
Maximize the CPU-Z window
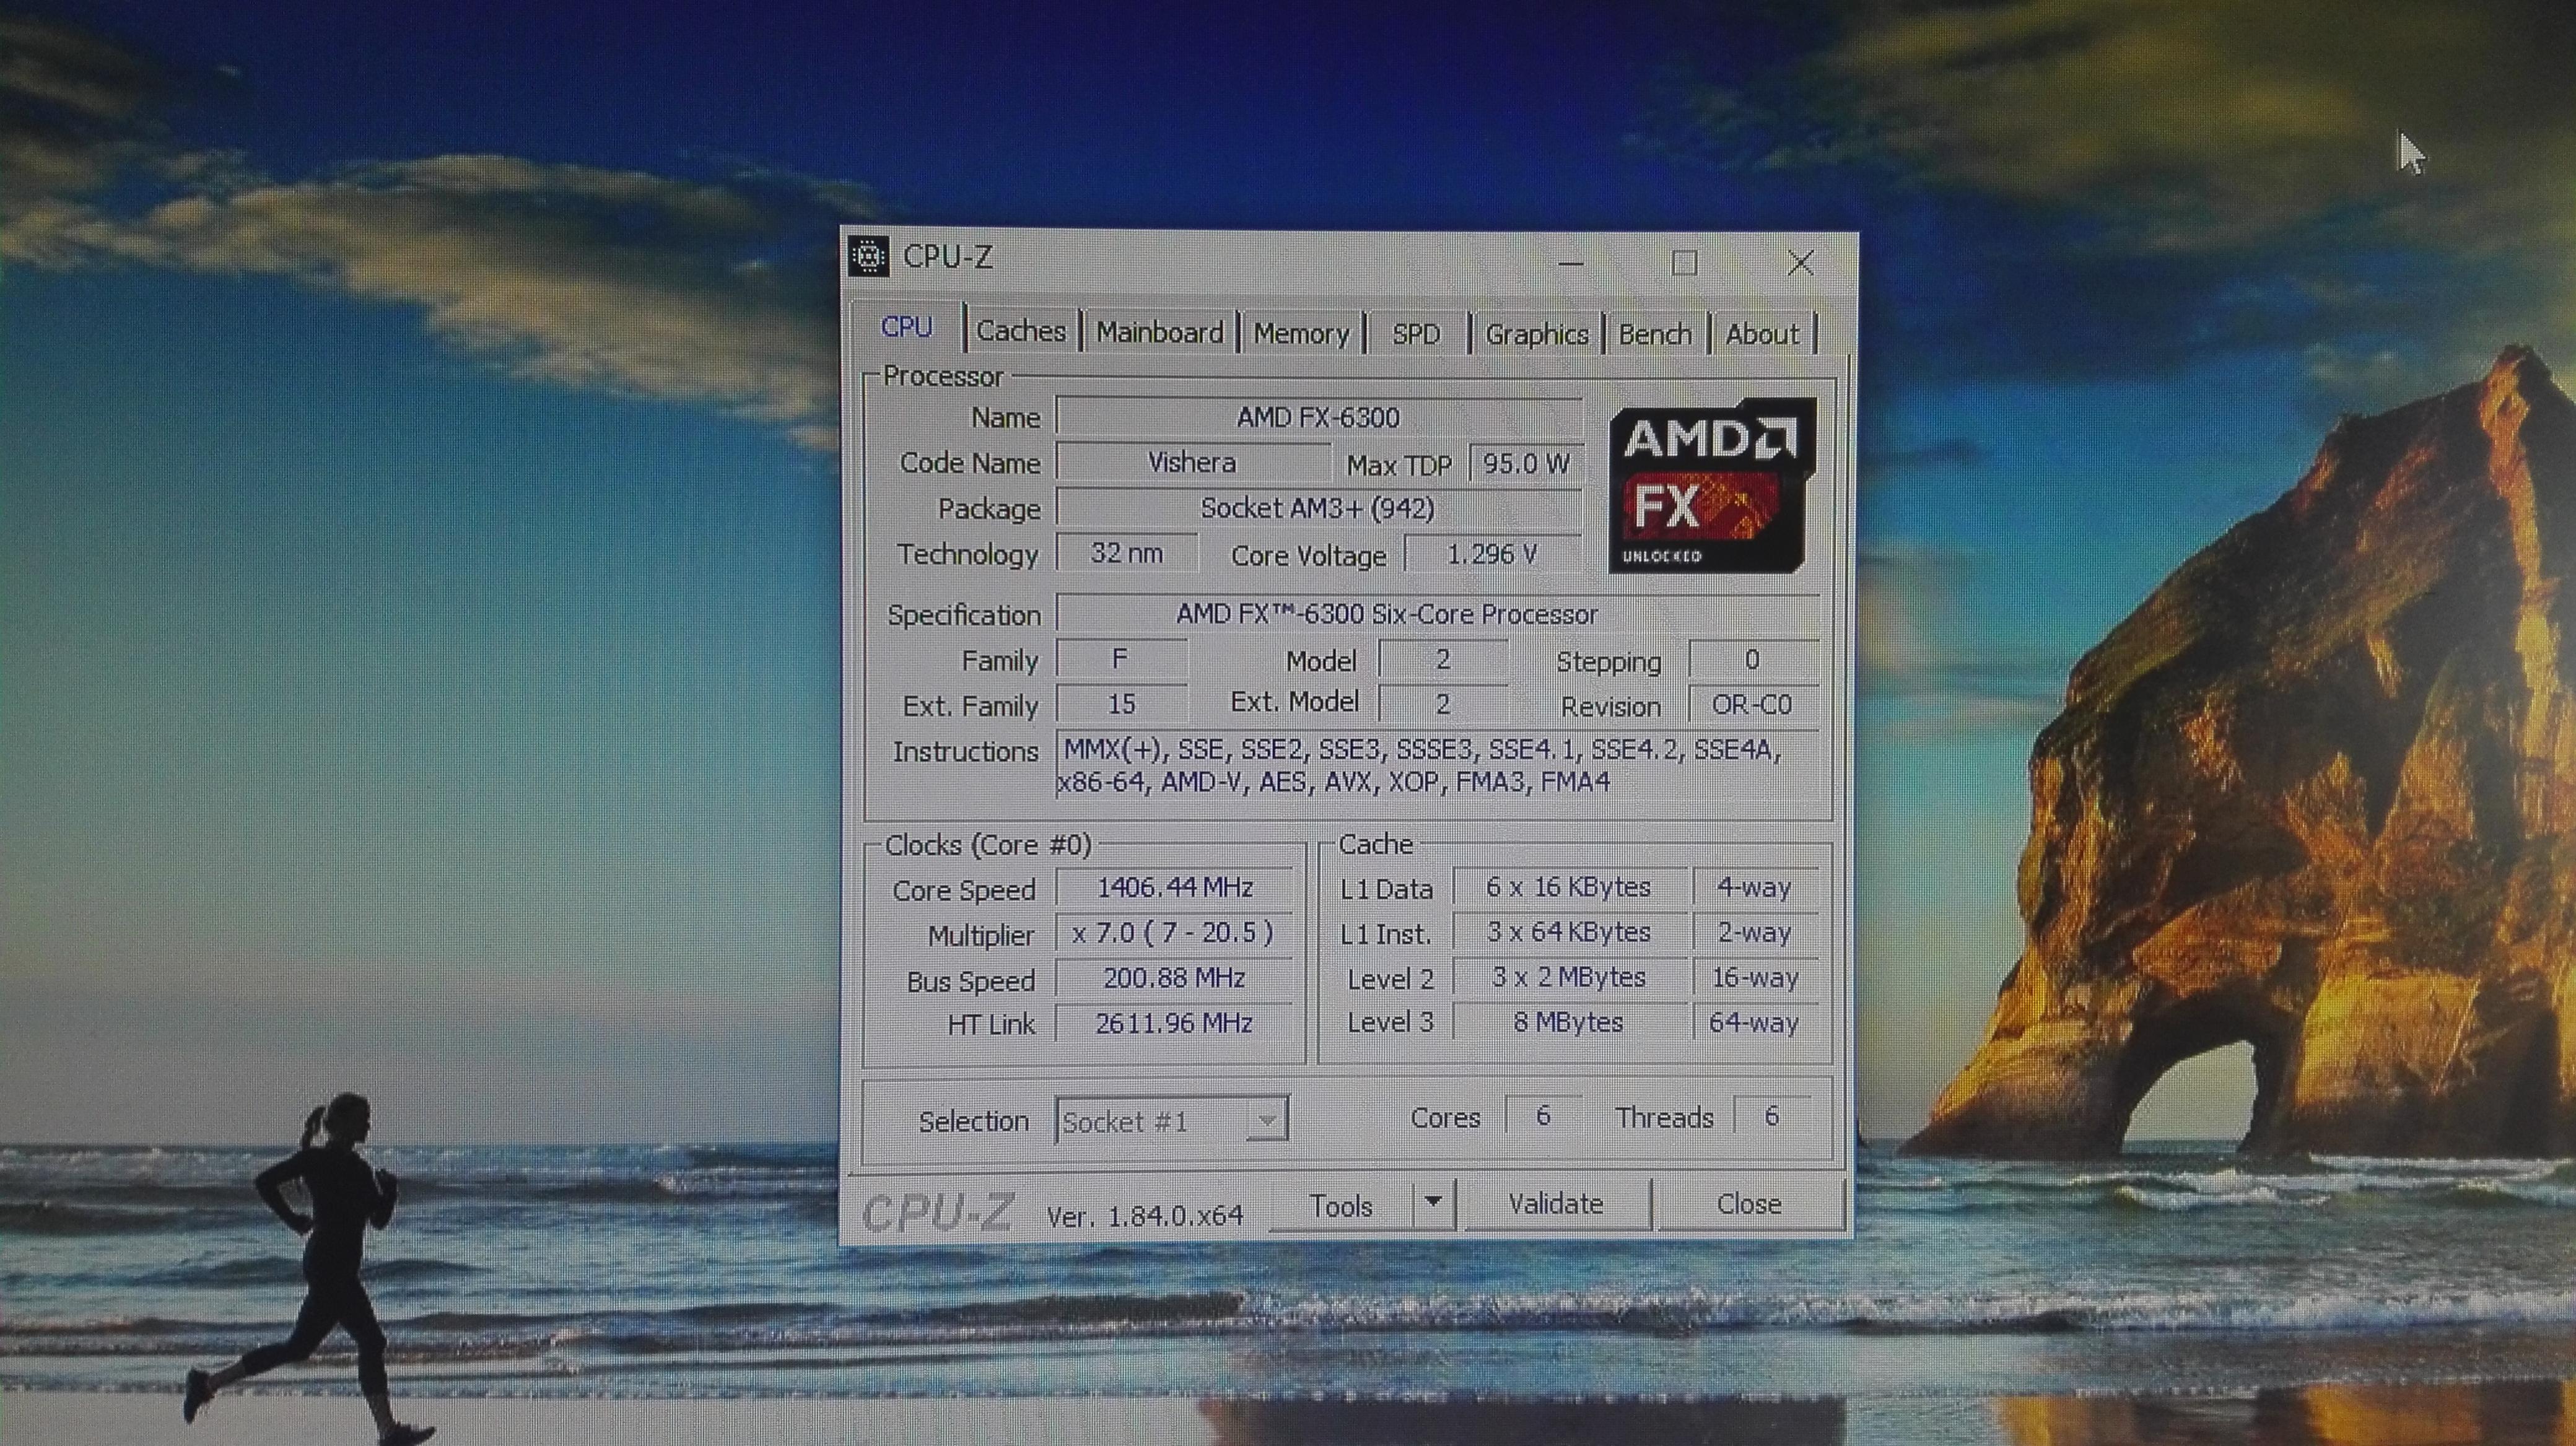tap(1685, 263)
